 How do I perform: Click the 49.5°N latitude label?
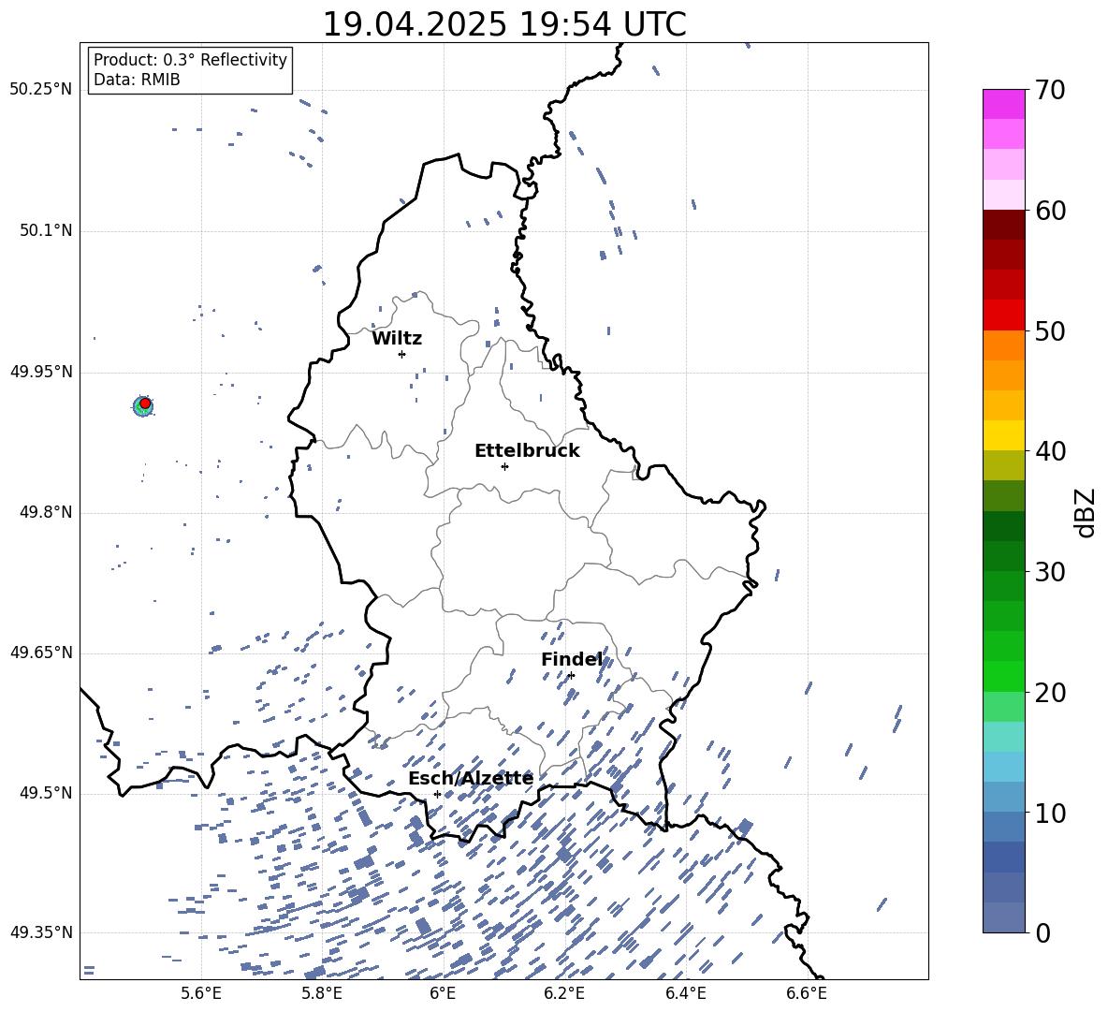(x=46, y=793)
